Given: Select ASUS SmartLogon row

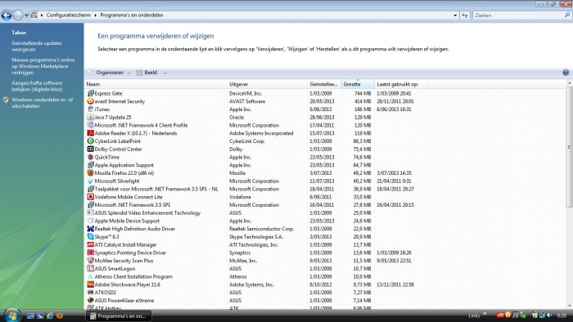Looking at the screenshot, I should 255,269.
